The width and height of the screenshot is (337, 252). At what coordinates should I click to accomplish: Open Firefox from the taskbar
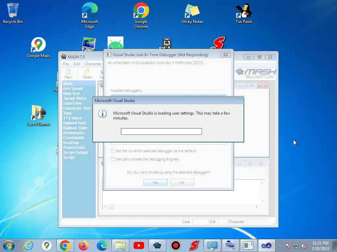84,245
